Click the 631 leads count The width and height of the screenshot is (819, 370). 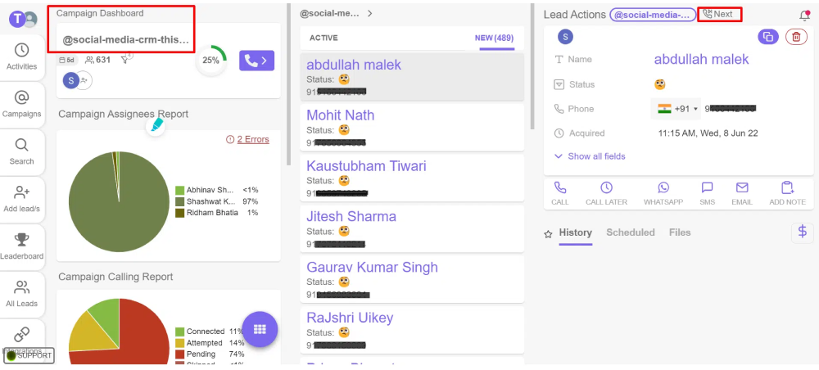tap(97, 60)
